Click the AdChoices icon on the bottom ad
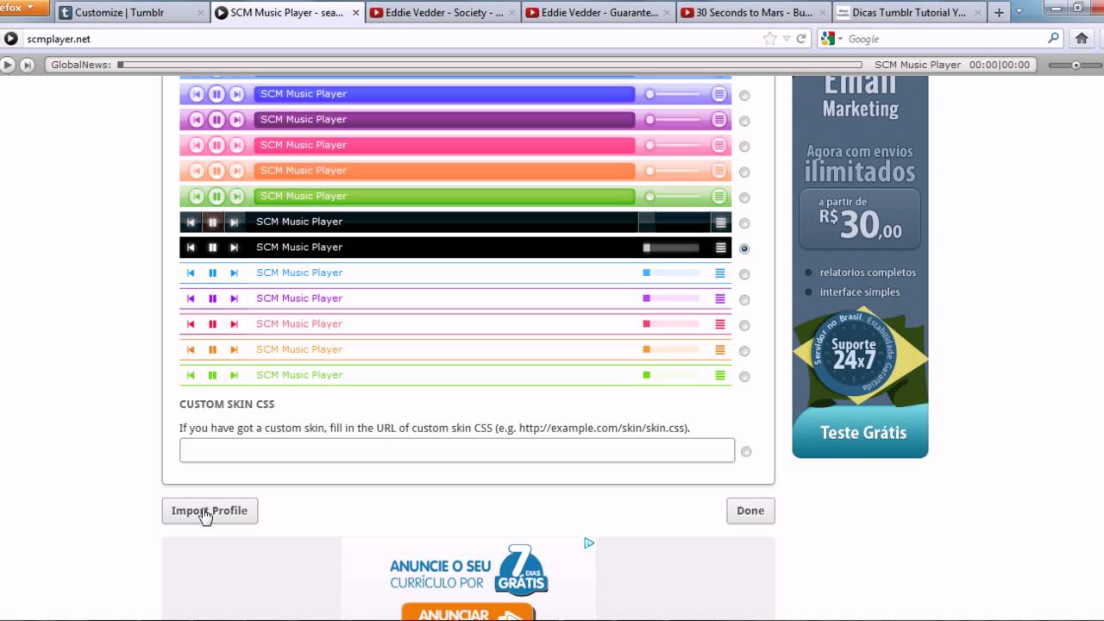The image size is (1104, 621). click(x=589, y=543)
